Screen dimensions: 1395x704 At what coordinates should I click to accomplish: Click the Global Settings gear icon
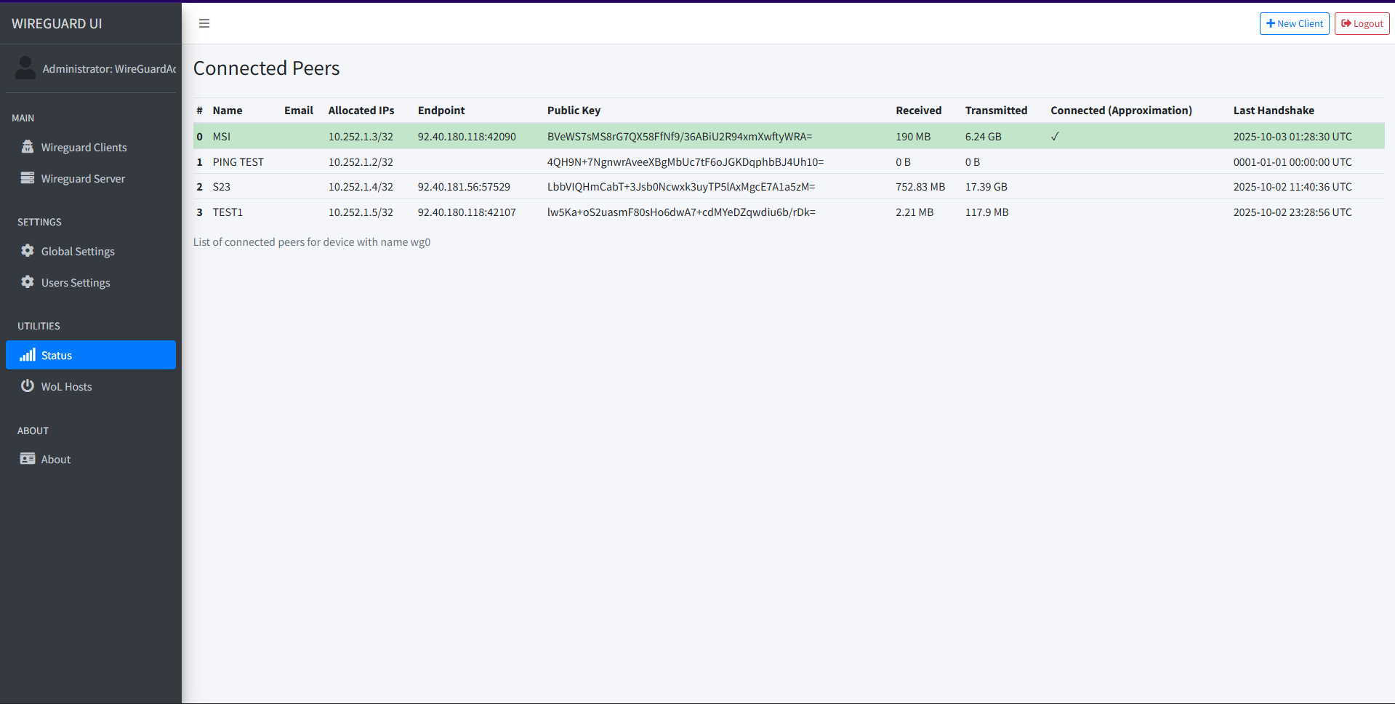pos(27,250)
